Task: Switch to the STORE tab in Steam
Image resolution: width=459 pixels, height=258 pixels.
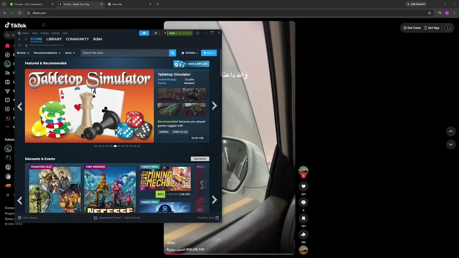Action: [36, 39]
